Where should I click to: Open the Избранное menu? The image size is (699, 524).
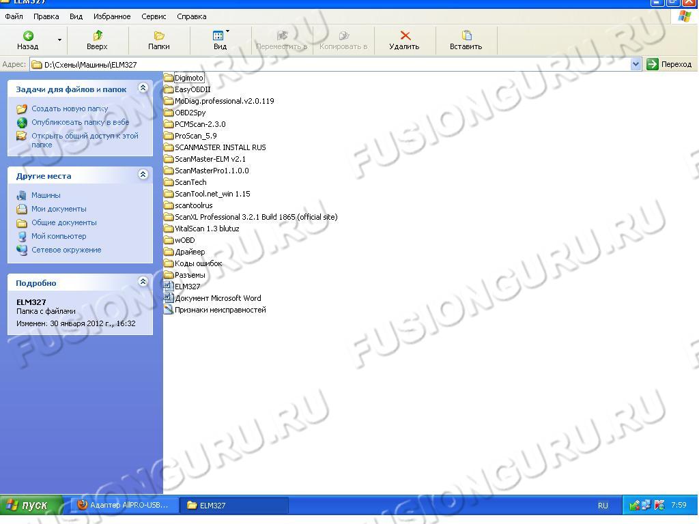pos(112,16)
